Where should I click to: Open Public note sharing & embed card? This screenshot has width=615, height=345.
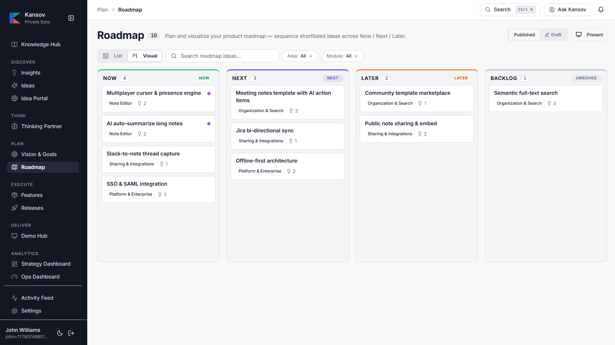pyautogui.click(x=417, y=129)
